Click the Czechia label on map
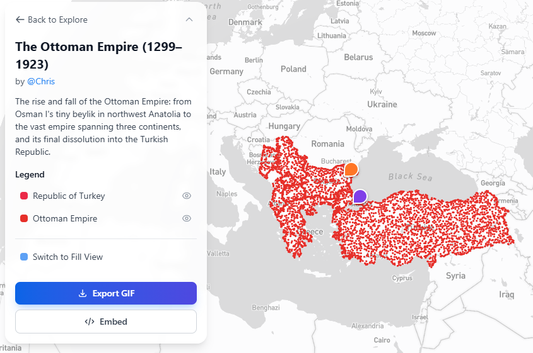The height and width of the screenshot is (353, 533). [x=259, y=92]
